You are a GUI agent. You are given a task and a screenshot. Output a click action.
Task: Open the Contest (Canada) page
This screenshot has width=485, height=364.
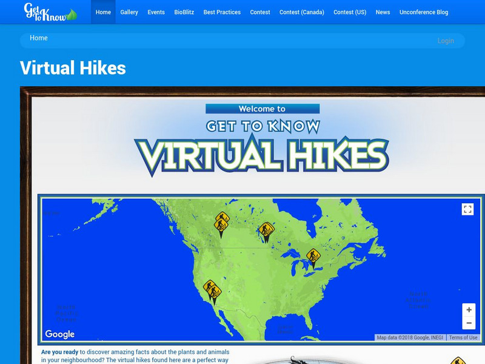point(301,12)
